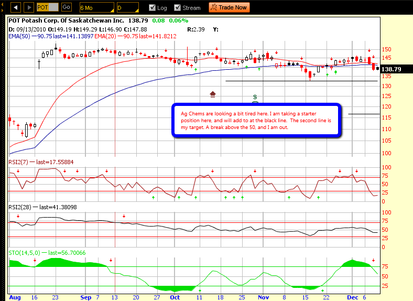Go to next symbol with right arrow
Image resolution: width=413 pixels, height=301 pixels.
point(29,7)
